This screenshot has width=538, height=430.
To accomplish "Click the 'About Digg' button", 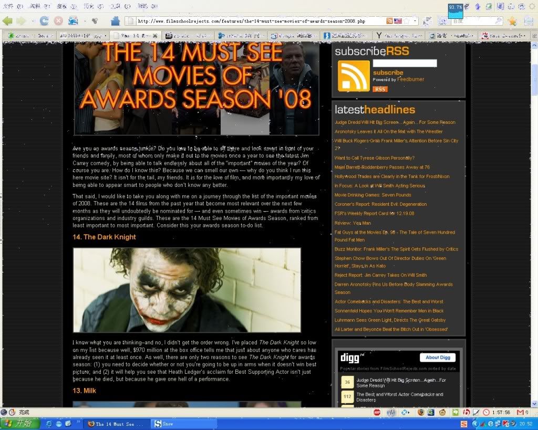I will tap(438, 358).
